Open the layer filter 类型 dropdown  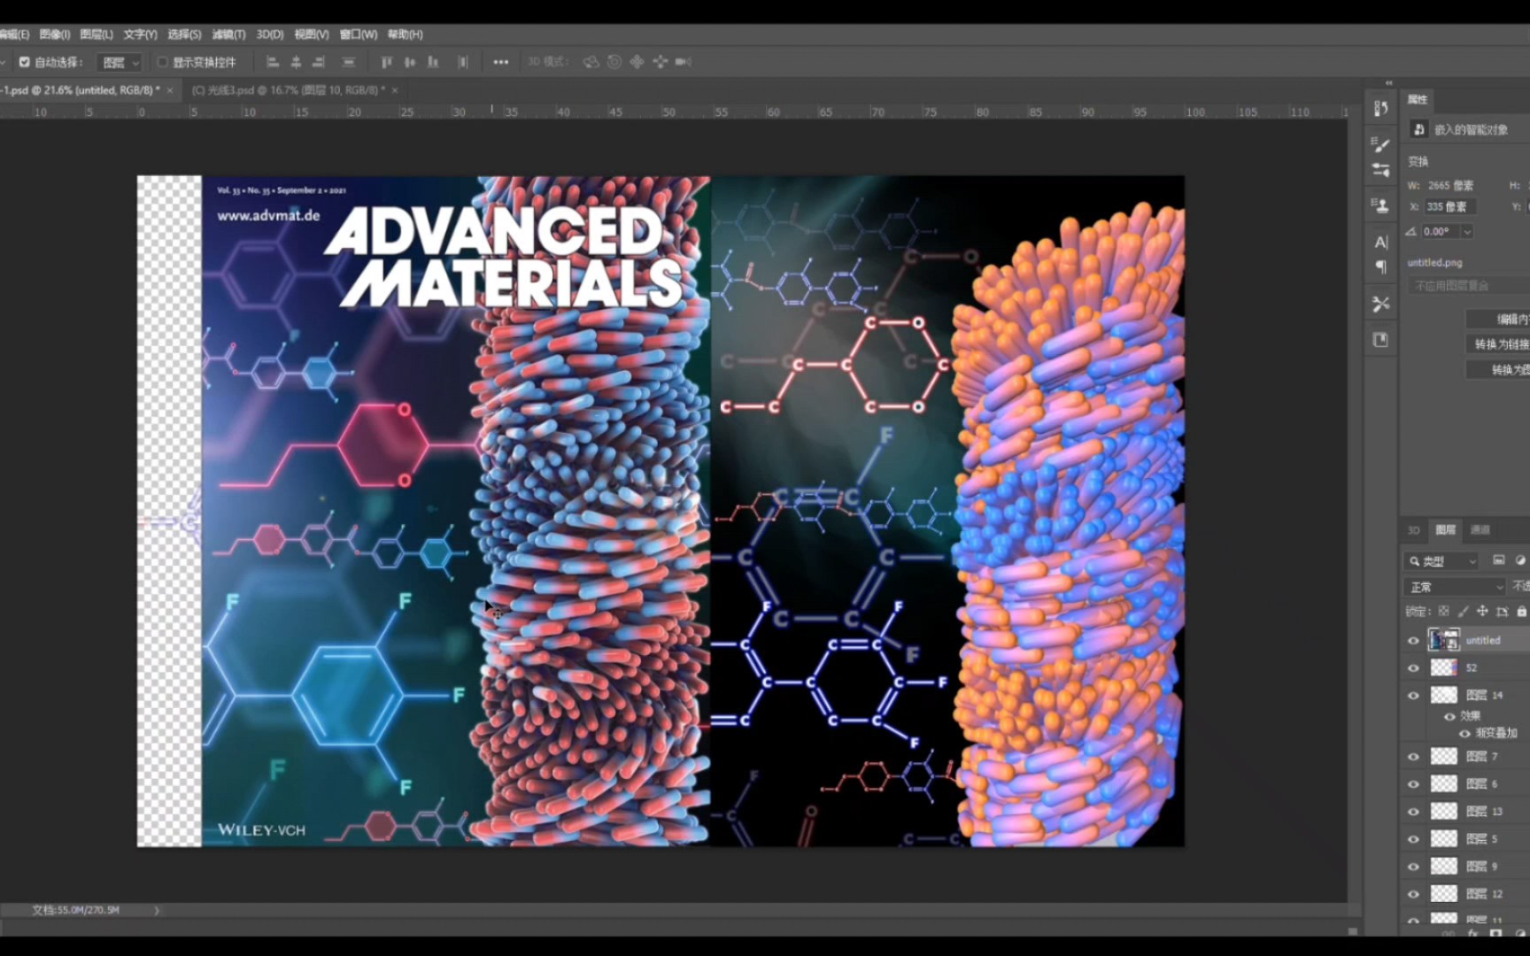click(x=1441, y=561)
